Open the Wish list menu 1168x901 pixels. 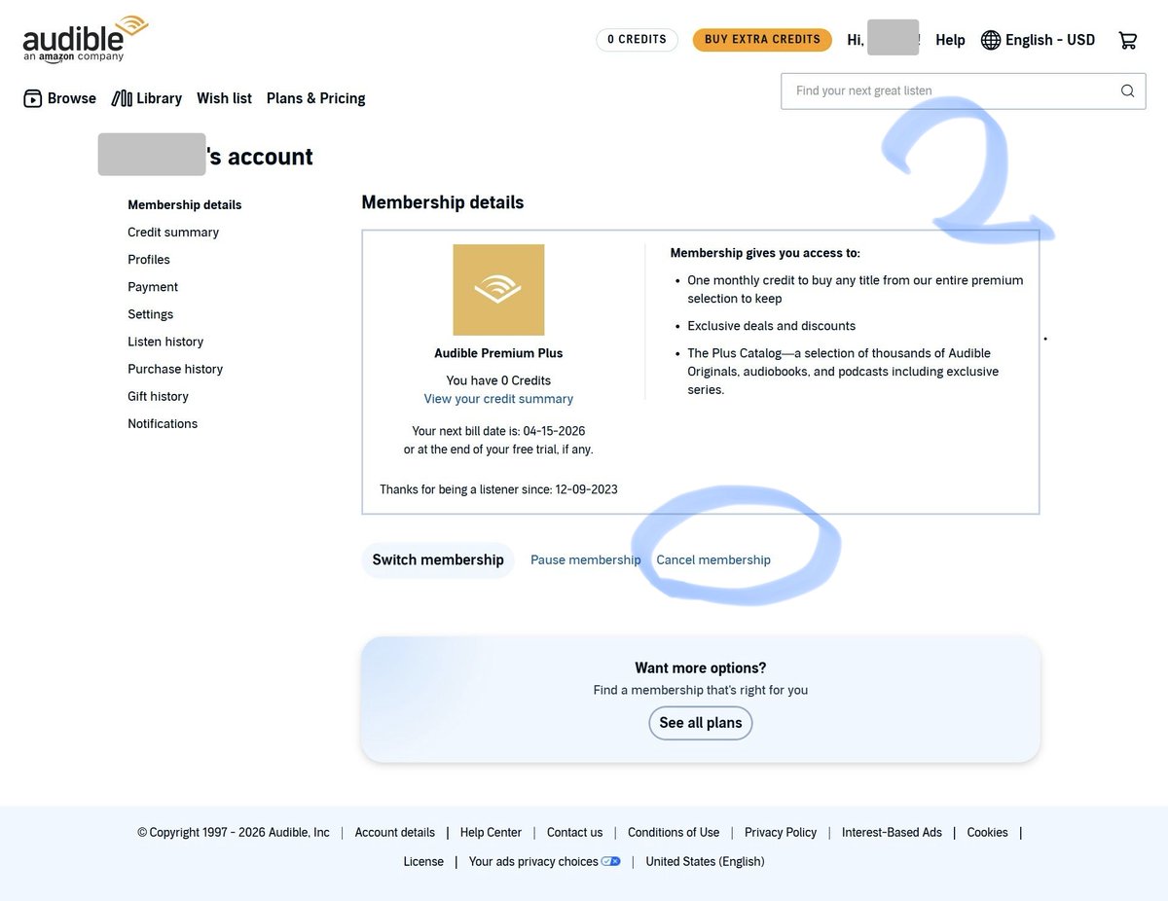click(x=224, y=98)
